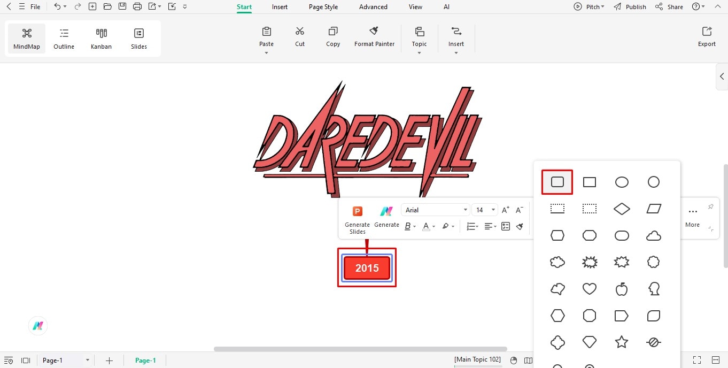Open the numbered list options
The height and width of the screenshot is (368, 728).
pos(473,226)
